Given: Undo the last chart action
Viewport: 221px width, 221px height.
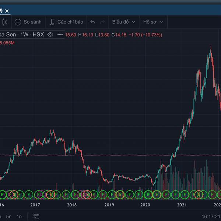Looking at the screenshot, I should tap(93, 22).
